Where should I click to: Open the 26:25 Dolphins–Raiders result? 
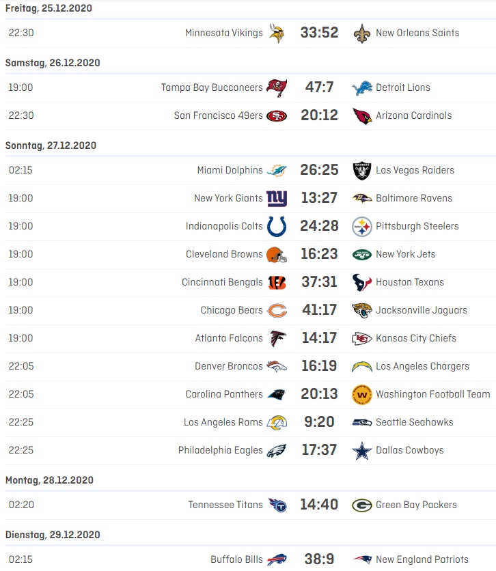tap(319, 170)
